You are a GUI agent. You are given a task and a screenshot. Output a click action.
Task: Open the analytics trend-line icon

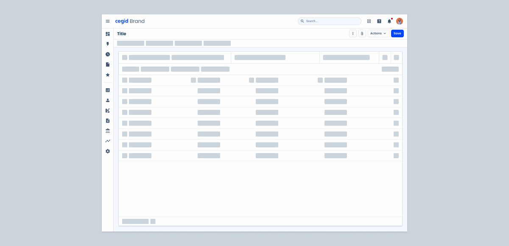[x=108, y=140]
